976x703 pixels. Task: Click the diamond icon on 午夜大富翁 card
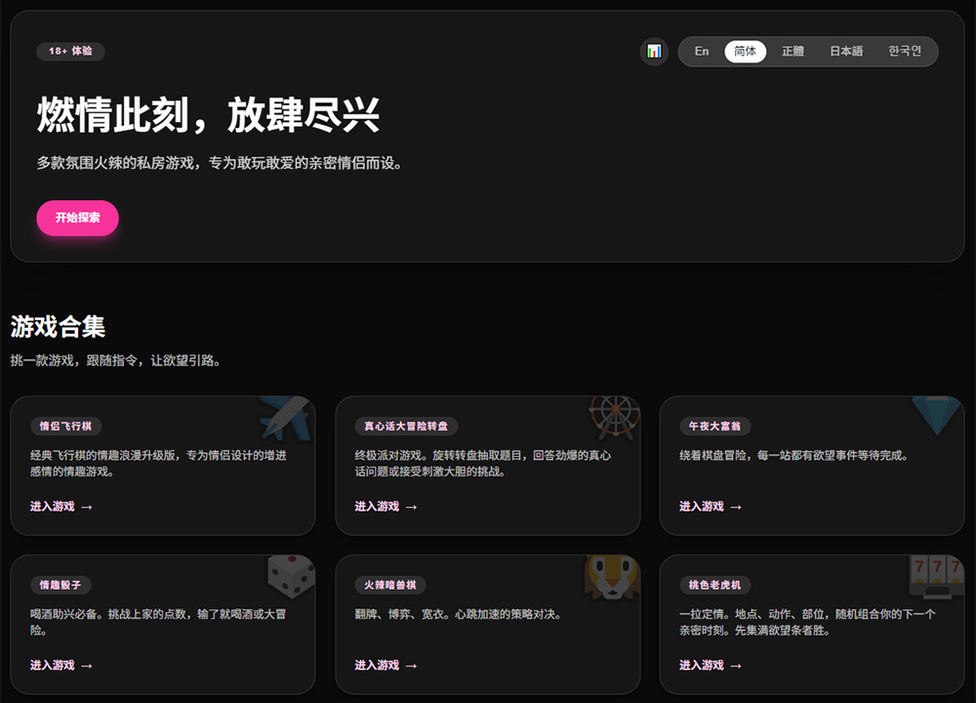click(x=937, y=415)
